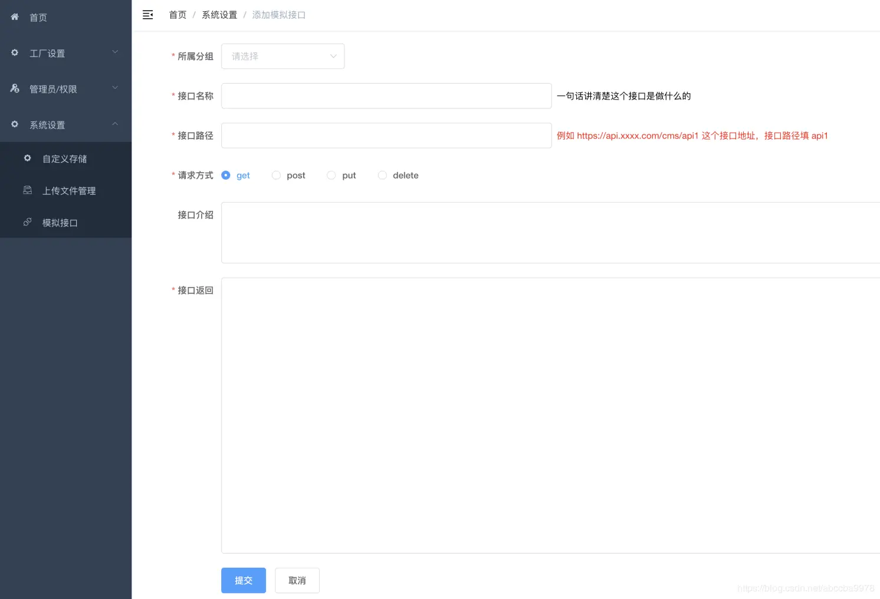This screenshot has width=880, height=599.
Task: Click the admin icon beside 管理员/权限
Action: pyautogui.click(x=15, y=88)
